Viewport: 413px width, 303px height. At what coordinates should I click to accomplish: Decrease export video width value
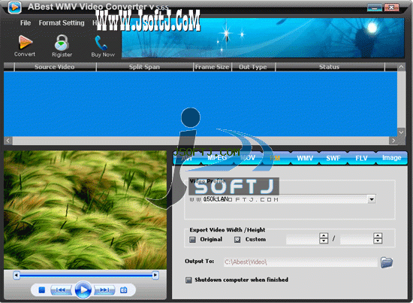[x=324, y=241]
